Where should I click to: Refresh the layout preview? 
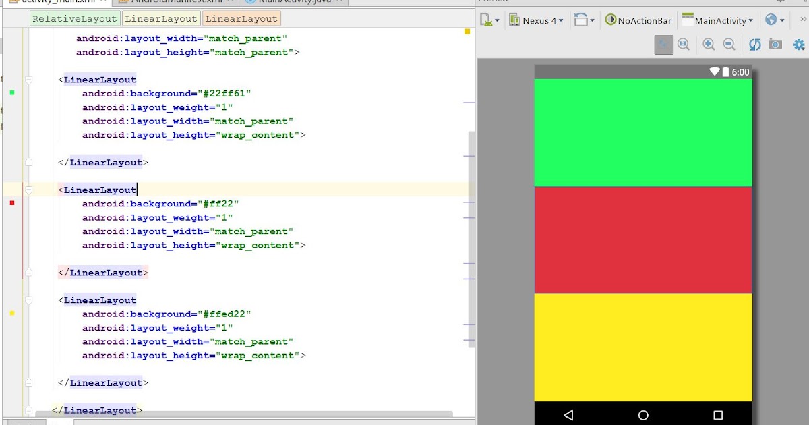click(x=755, y=45)
